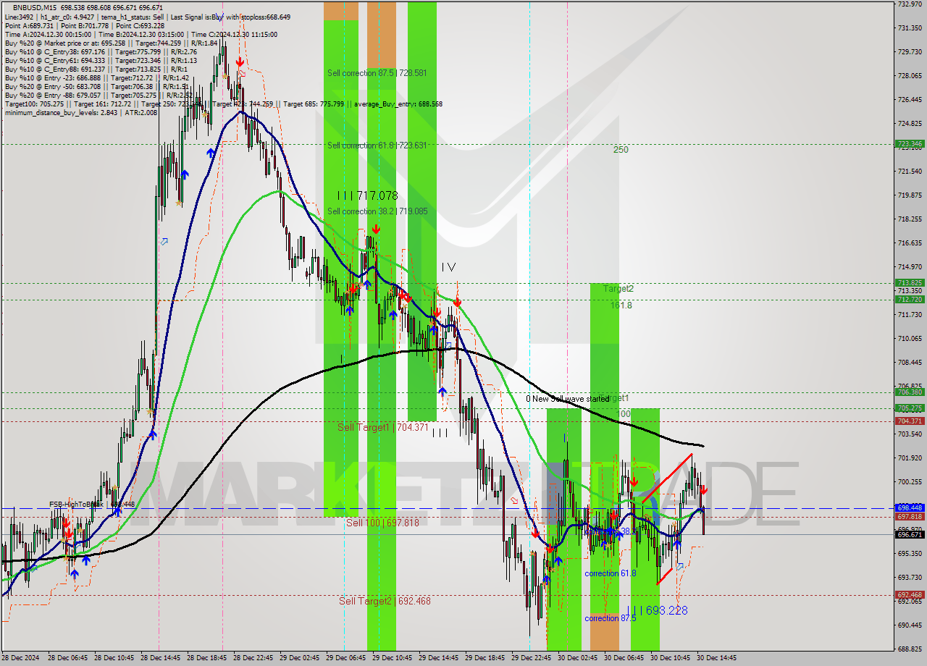Click the '30 Dec 14:45' time axis label
Screen dimensions: 927x666
[716, 658]
